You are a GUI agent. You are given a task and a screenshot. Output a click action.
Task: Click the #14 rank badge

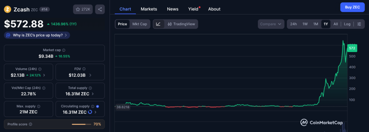pyautogui.click(x=45, y=9)
